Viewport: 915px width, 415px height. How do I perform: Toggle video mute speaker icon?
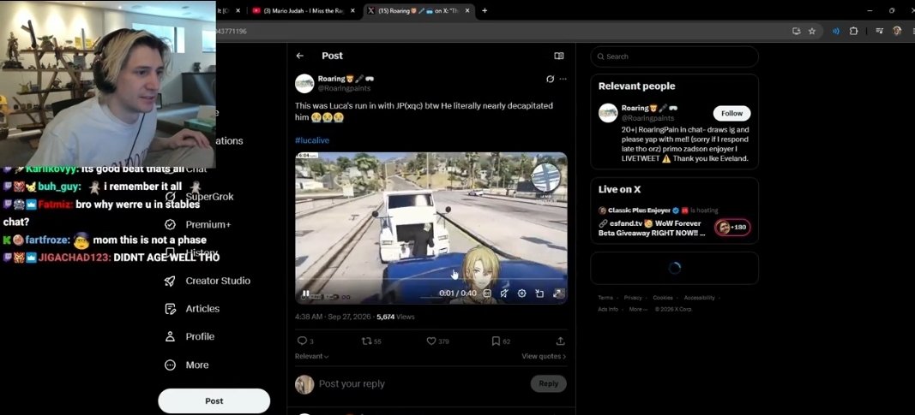(503, 294)
